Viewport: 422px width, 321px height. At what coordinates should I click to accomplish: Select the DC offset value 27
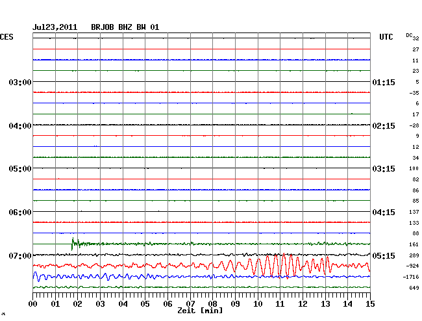pos(416,49)
